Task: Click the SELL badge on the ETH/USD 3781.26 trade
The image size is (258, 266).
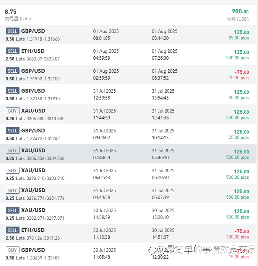Action: coord(13,230)
